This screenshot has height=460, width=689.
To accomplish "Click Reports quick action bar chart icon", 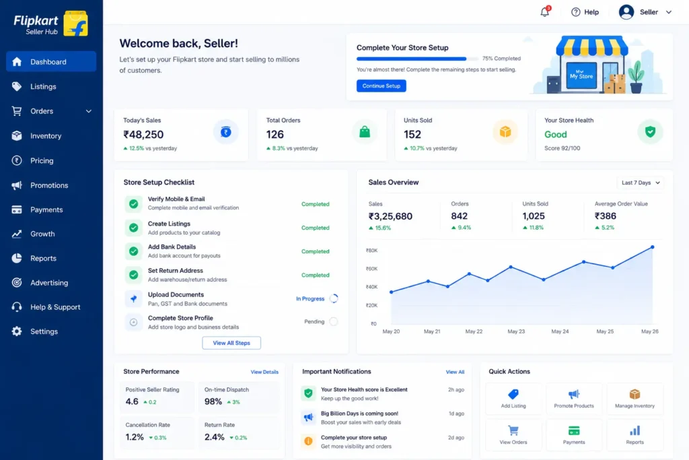I will (634, 430).
